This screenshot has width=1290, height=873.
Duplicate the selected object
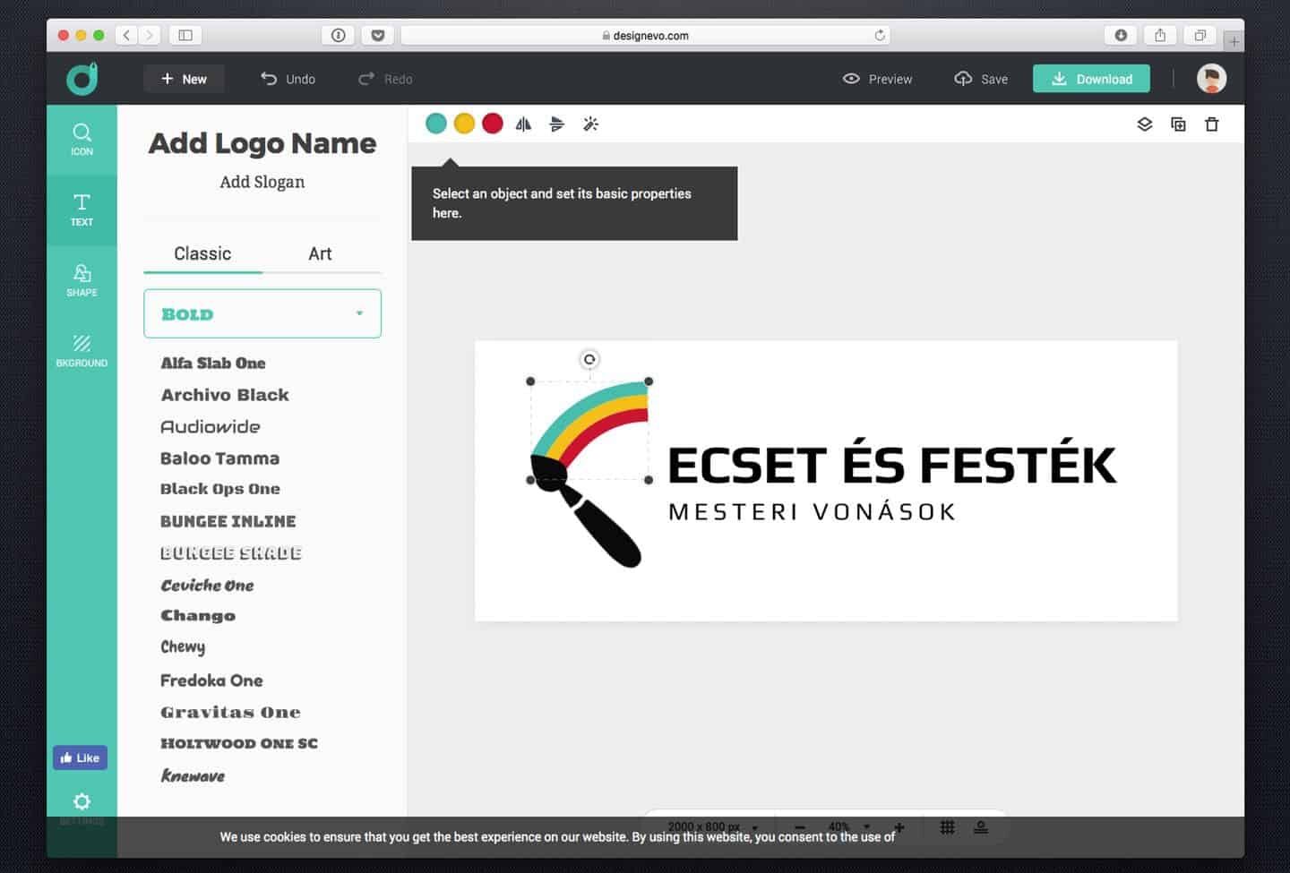point(1178,124)
